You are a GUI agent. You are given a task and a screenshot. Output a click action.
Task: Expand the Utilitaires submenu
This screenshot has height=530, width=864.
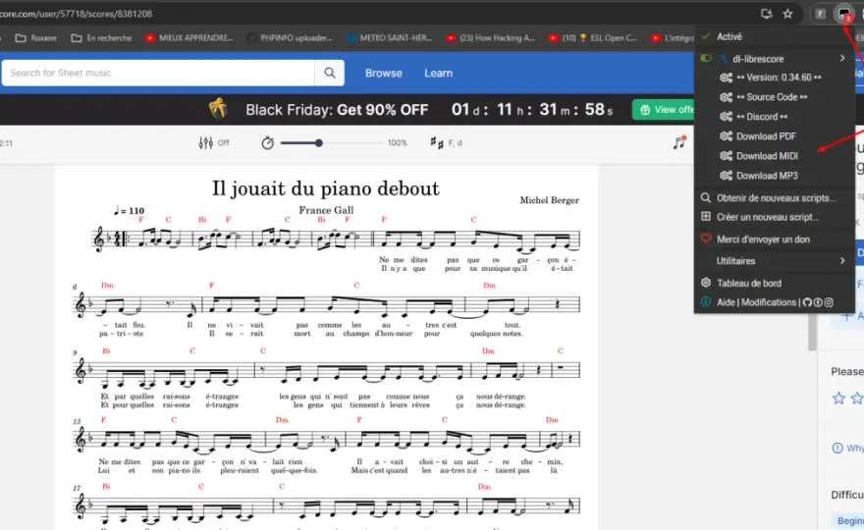coord(775,261)
